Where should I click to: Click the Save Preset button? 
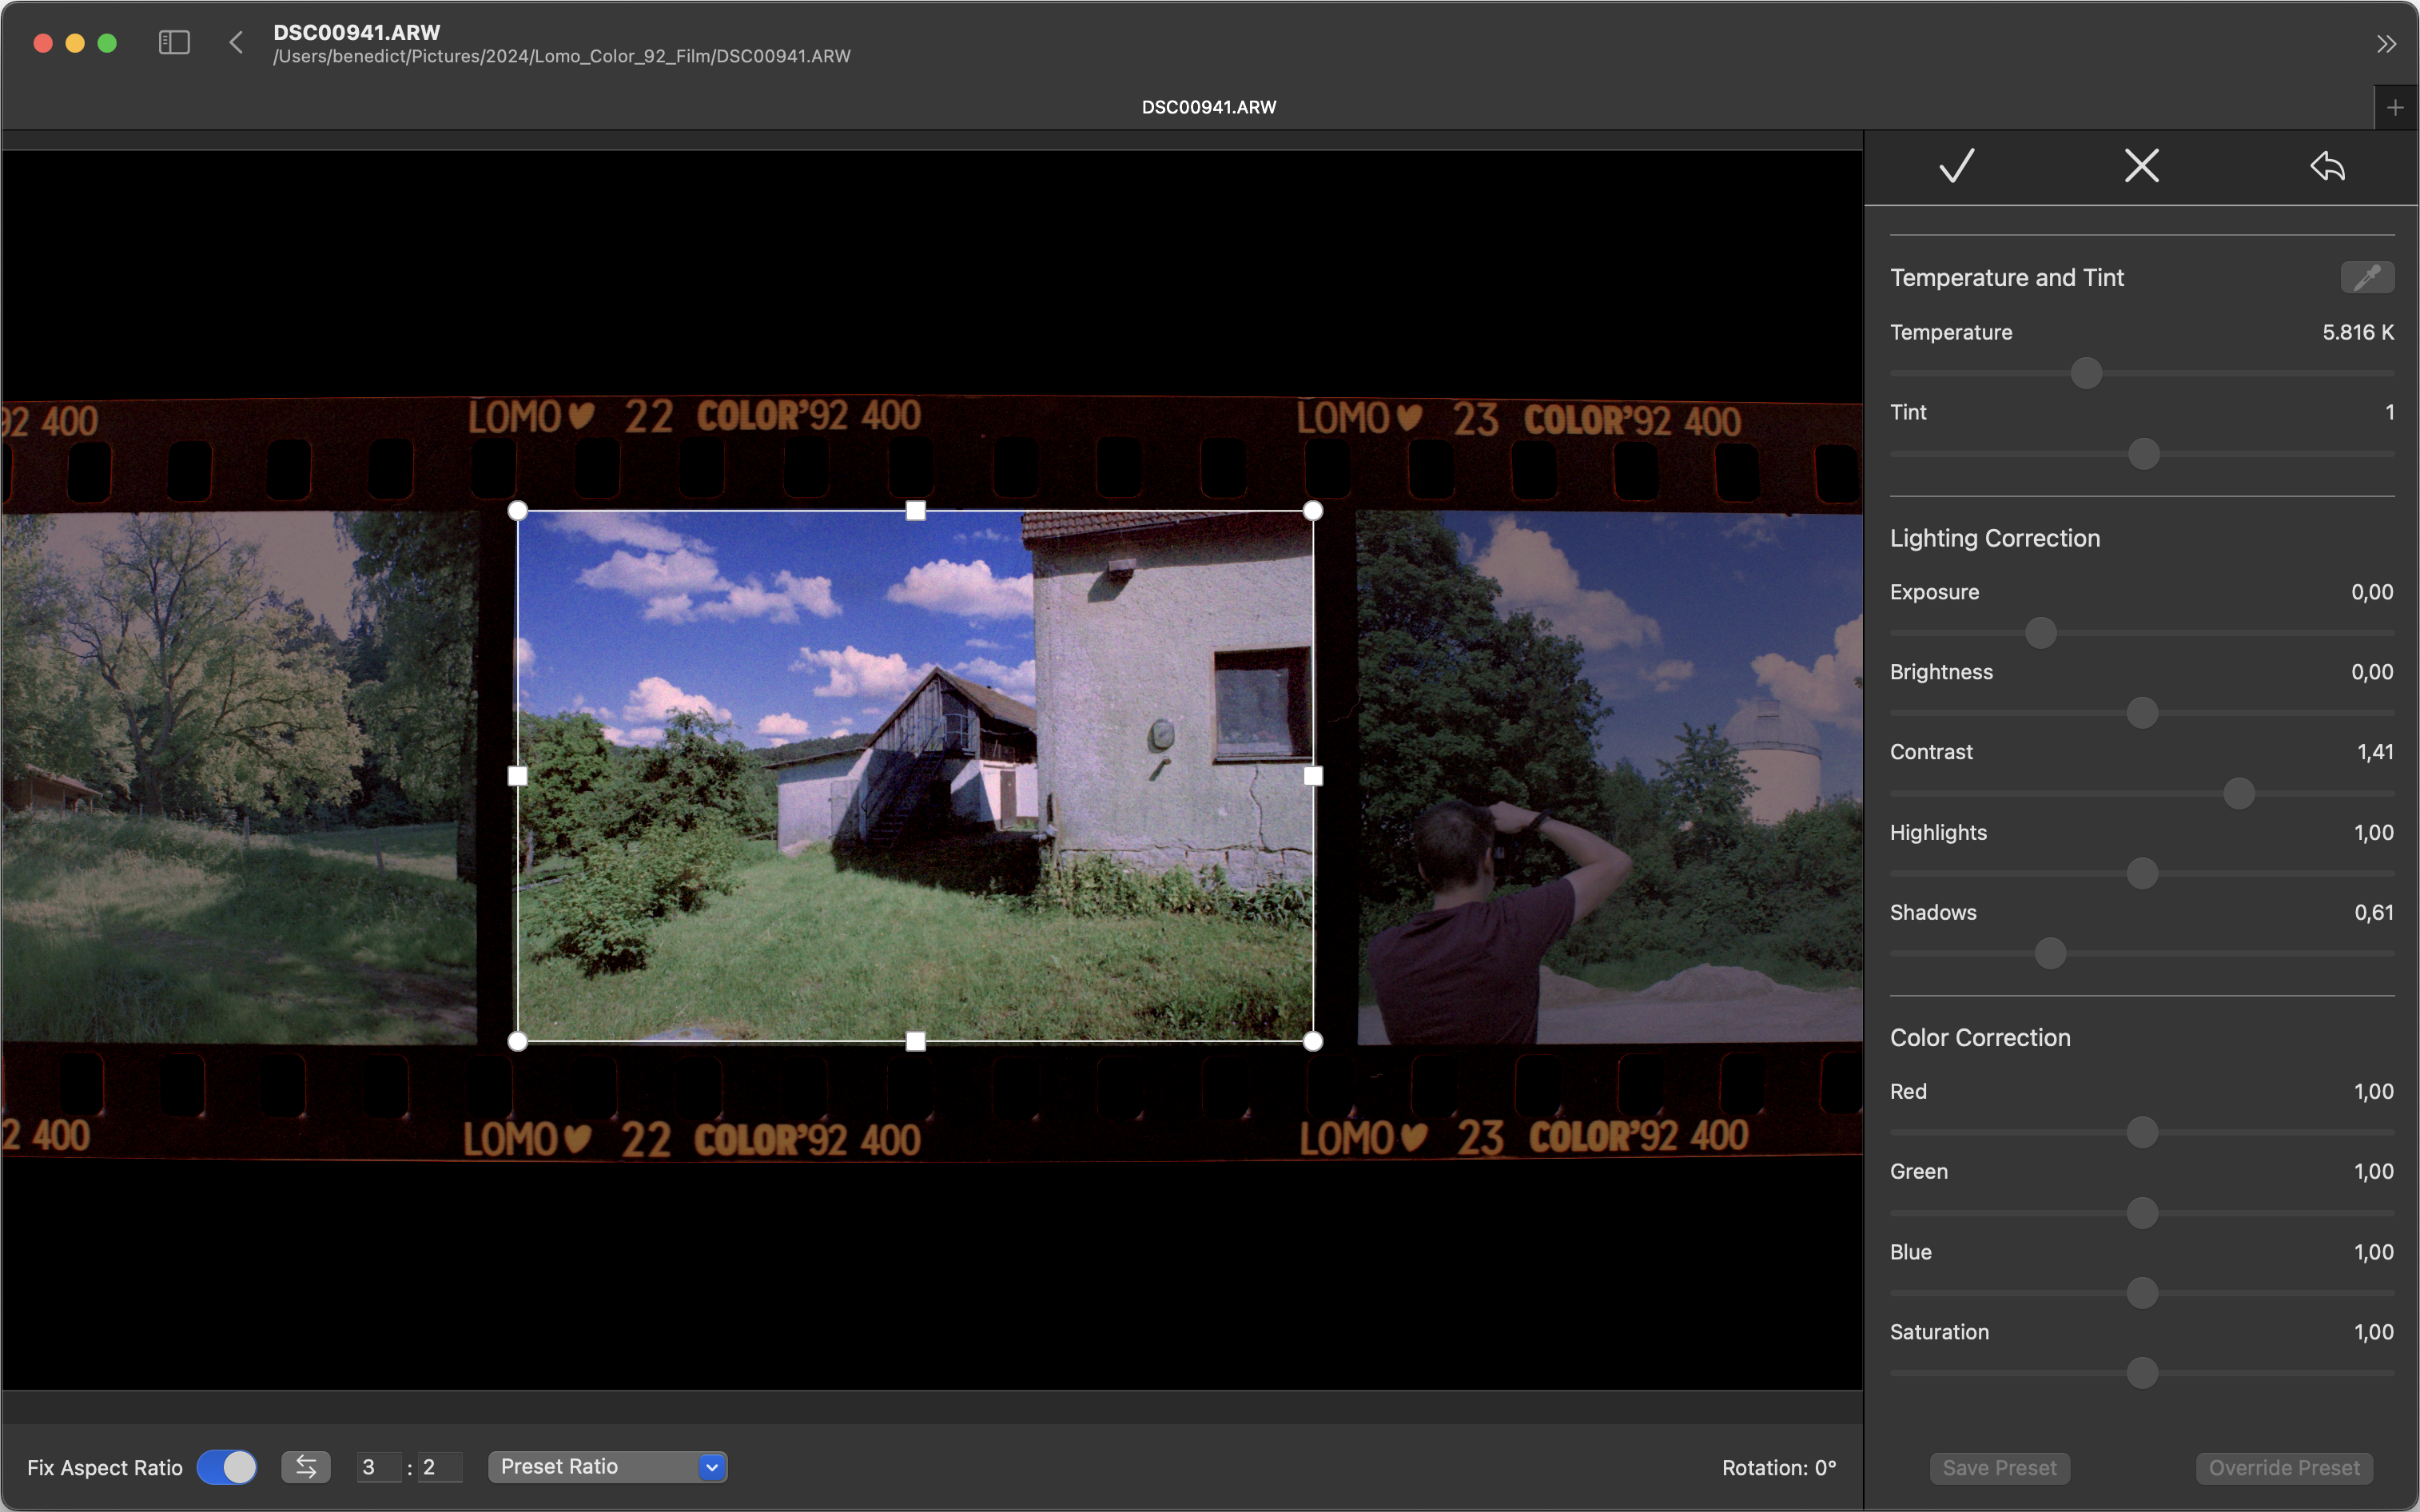point(1999,1468)
